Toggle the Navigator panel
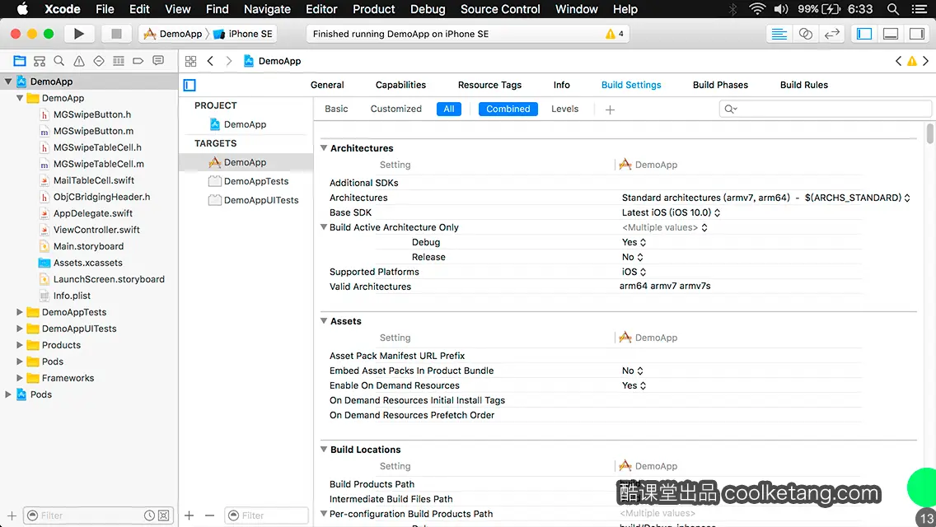This screenshot has width=936, height=527. (864, 34)
